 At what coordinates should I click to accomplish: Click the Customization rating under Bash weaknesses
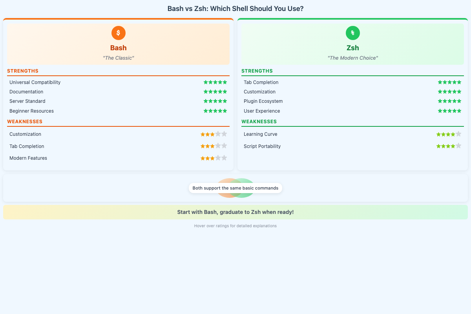[214, 134]
